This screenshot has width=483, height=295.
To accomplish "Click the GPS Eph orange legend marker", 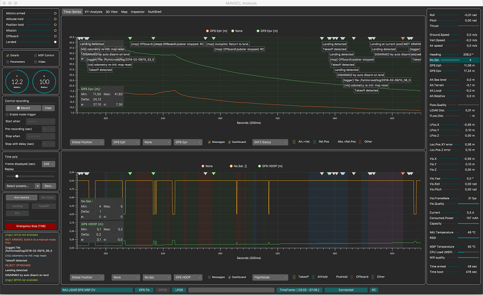I will point(208,31).
